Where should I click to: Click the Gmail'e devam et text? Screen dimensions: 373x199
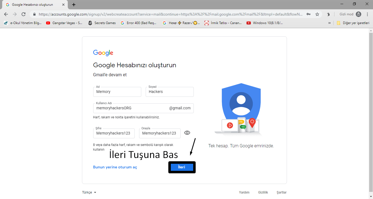point(110,75)
